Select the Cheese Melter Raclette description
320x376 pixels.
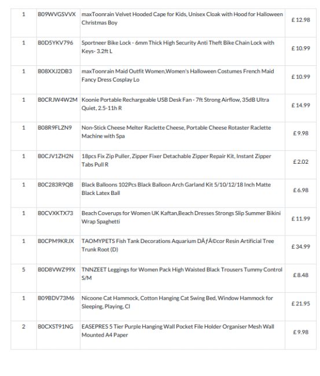[176, 132]
